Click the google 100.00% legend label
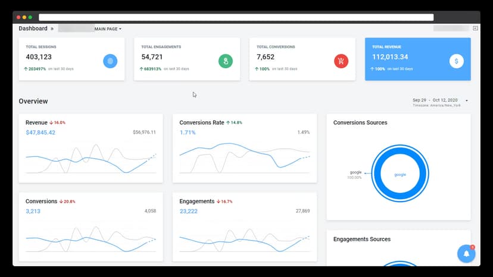 coord(356,175)
